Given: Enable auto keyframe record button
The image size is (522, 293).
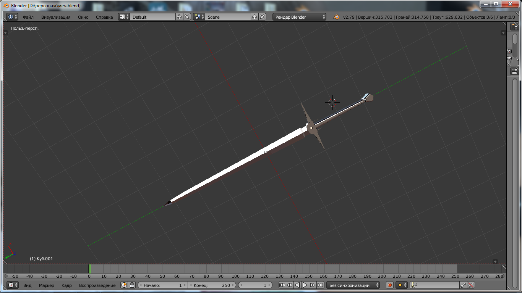Looking at the screenshot, I should click(x=390, y=285).
